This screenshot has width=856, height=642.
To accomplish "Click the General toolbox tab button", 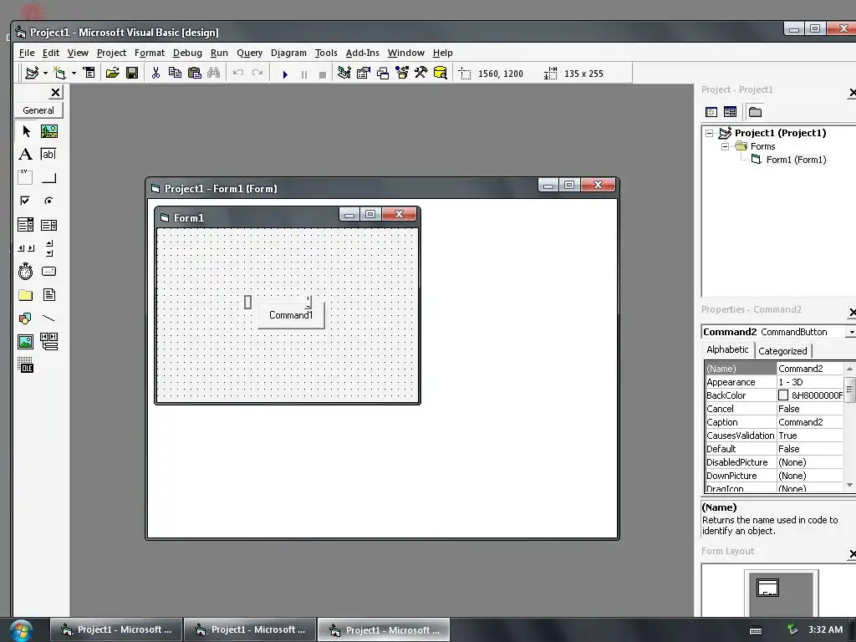I will pos(38,110).
